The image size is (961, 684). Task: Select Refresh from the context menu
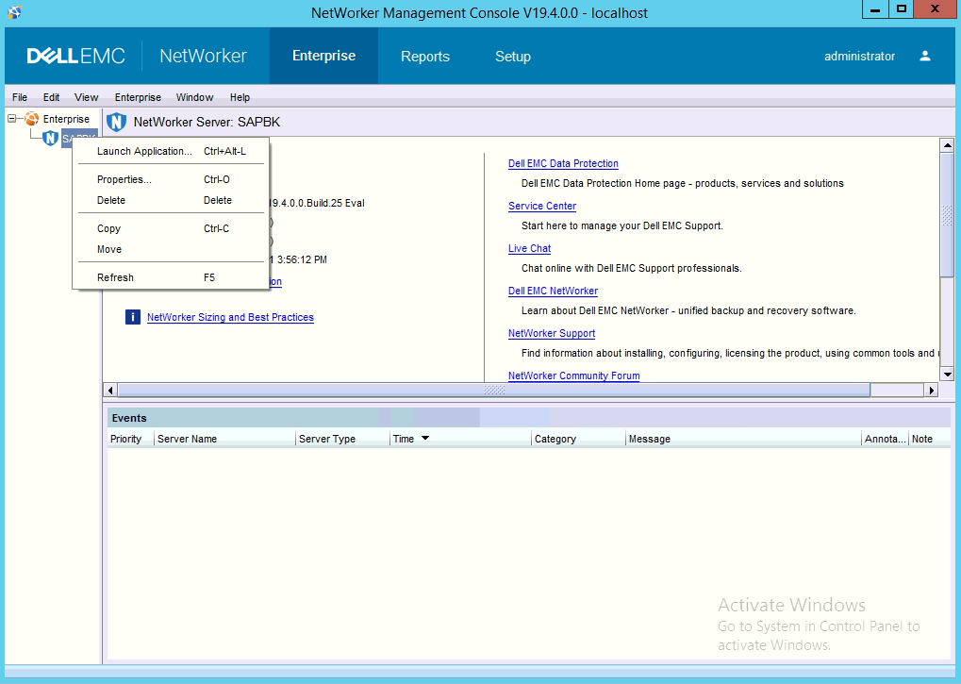(x=115, y=277)
